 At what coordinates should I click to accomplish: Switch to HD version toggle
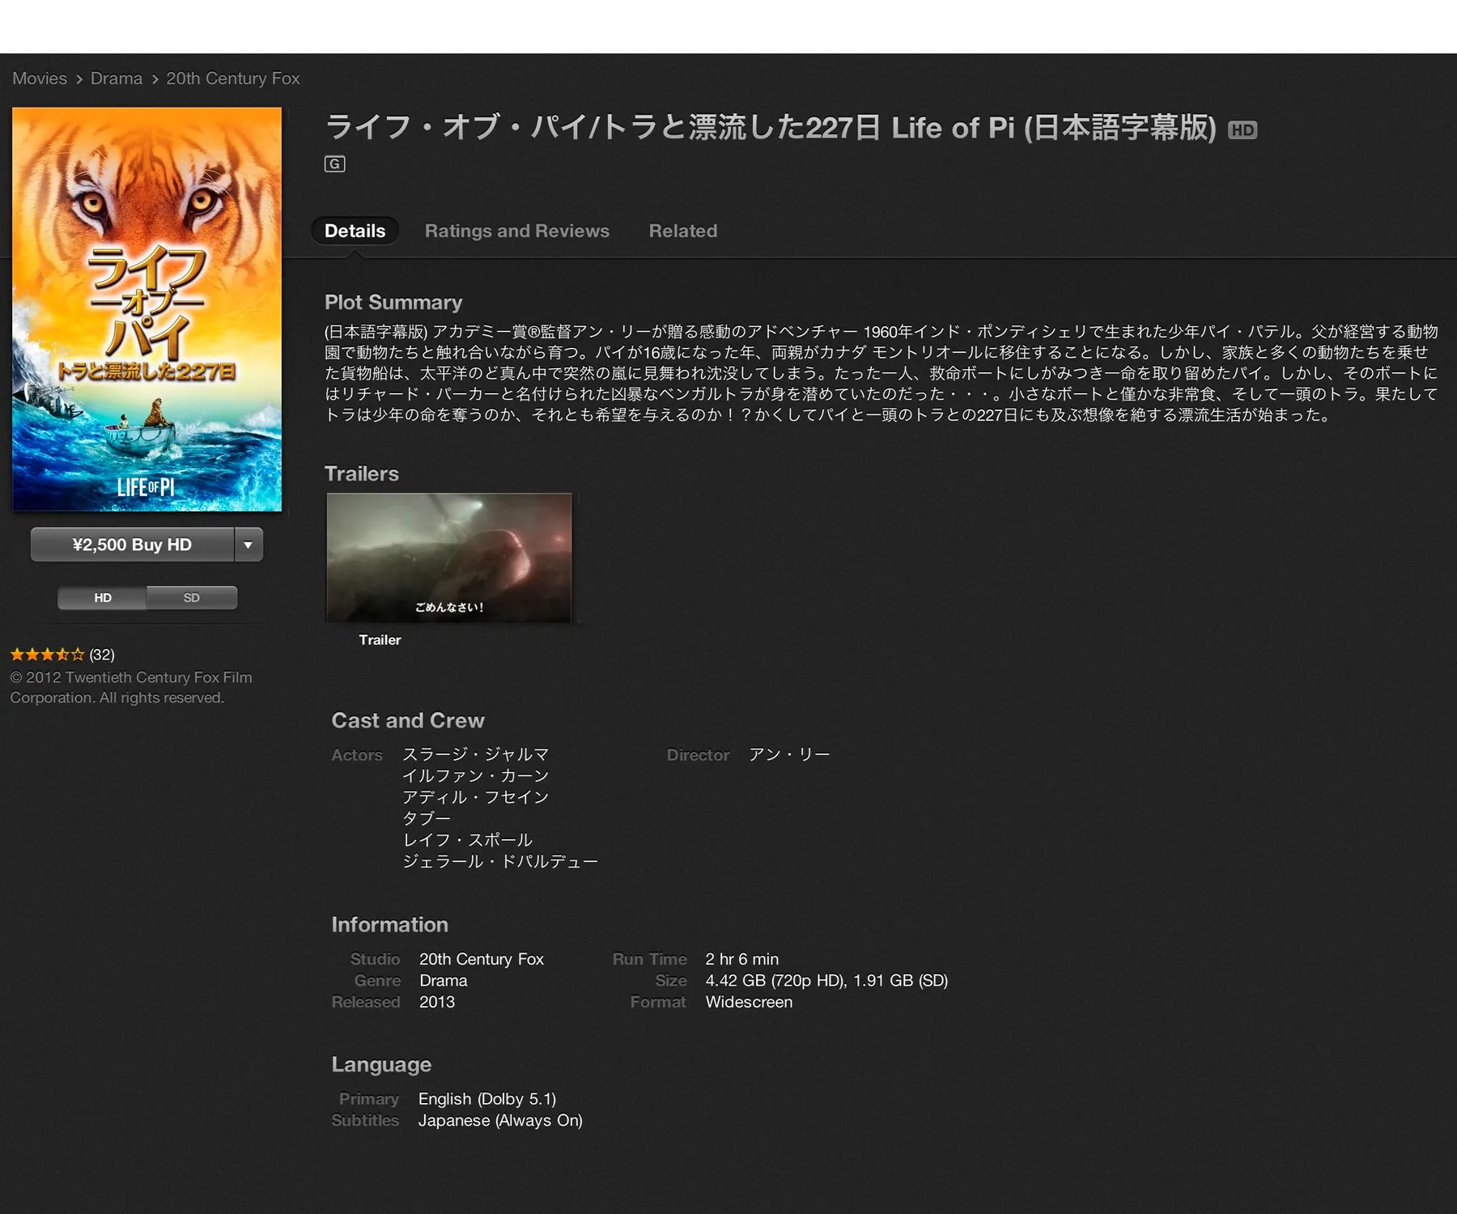point(103,598)
